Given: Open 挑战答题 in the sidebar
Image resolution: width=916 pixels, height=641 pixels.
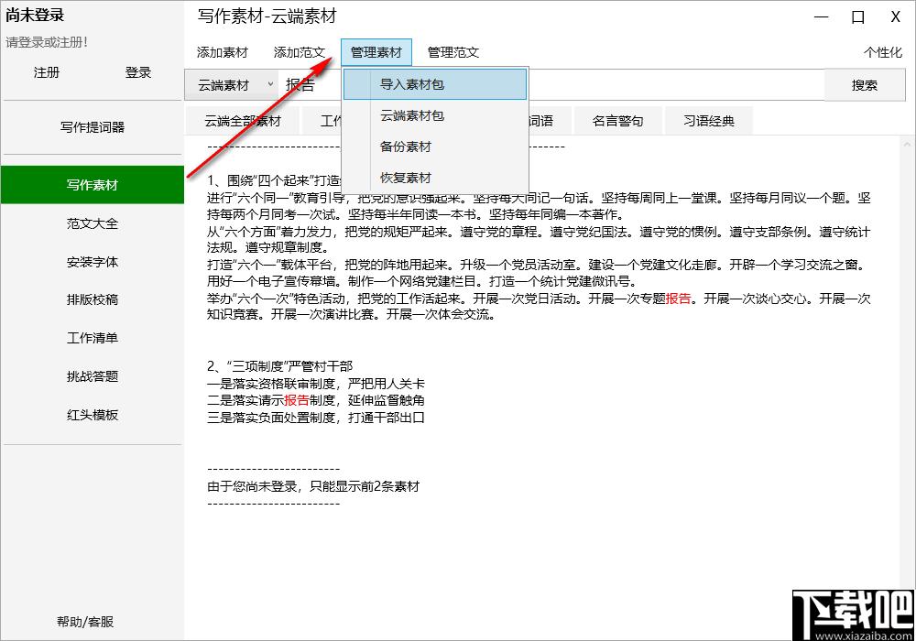Looking at the screenshot, I should pyautogui.click(x=93, y=376).
